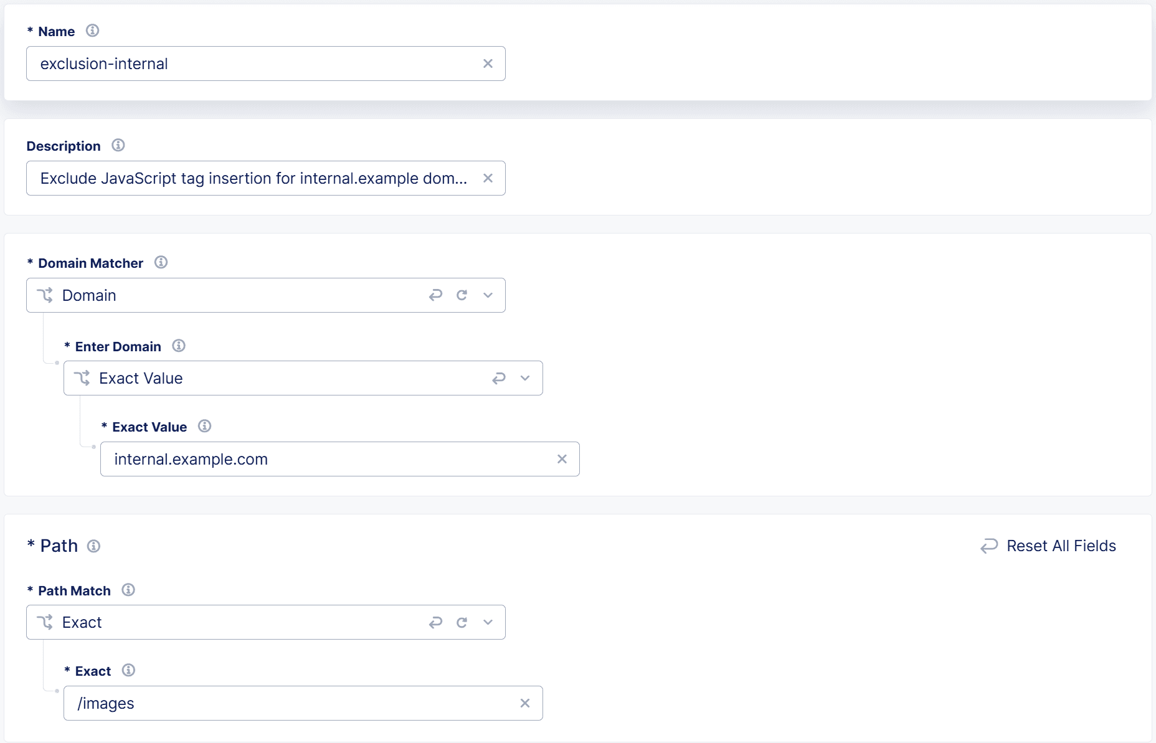
Task: Open the Domain Matcher info tooltip
Action: click(160, 262)
